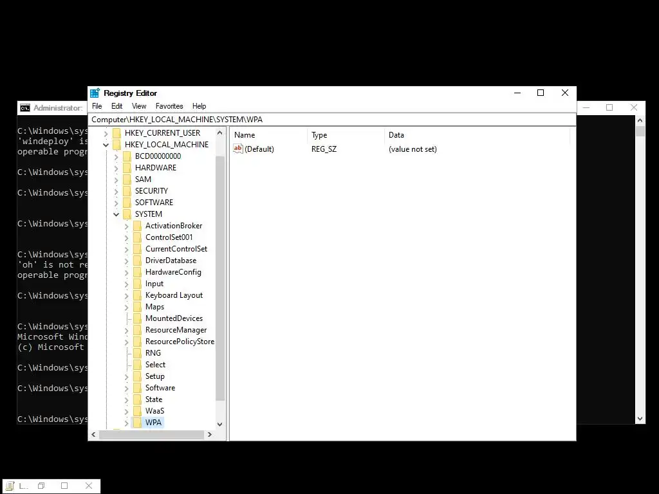Click the MountedDevices folder icon
This screenshot has height=494, width=659.
tap(138, 318)
